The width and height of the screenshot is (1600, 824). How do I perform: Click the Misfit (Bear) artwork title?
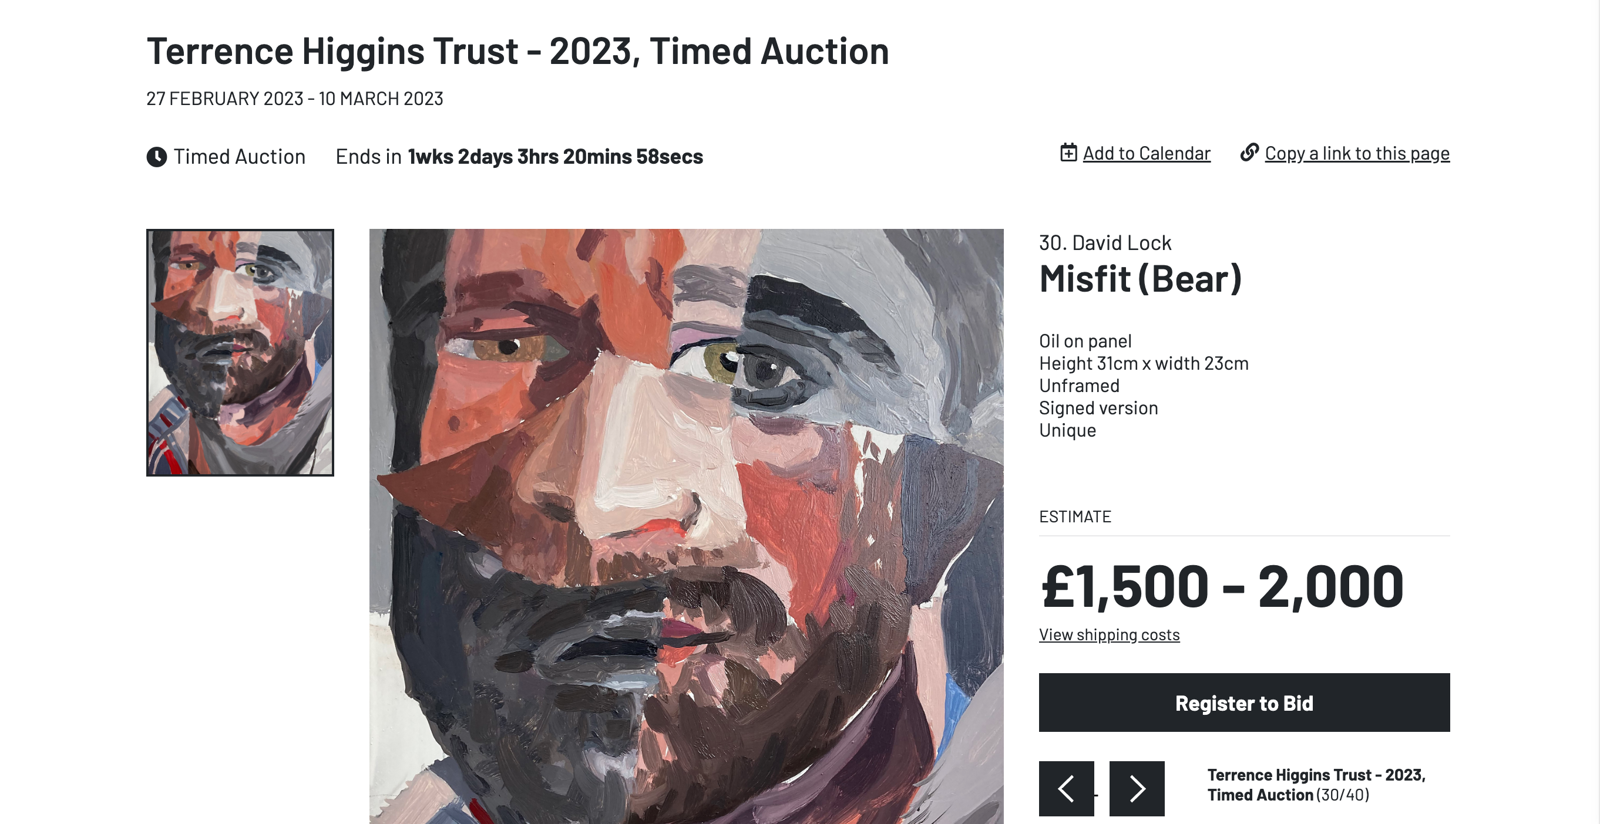(x=1140, y=279)
